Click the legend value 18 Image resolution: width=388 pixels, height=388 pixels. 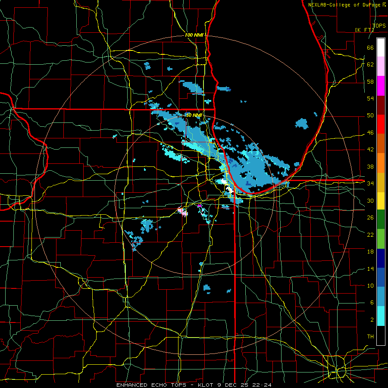(x=370, y=252)
